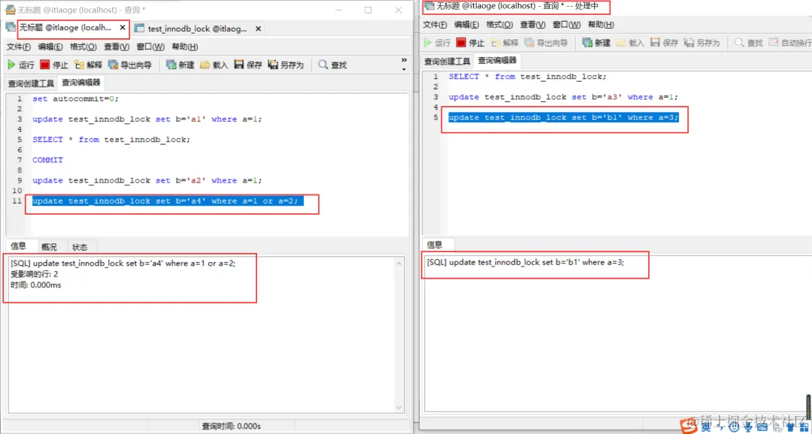Click 停止 stop button in left window
Image resolution: width=812 pixels, height=434 pixels.
(x=54, y=65)
